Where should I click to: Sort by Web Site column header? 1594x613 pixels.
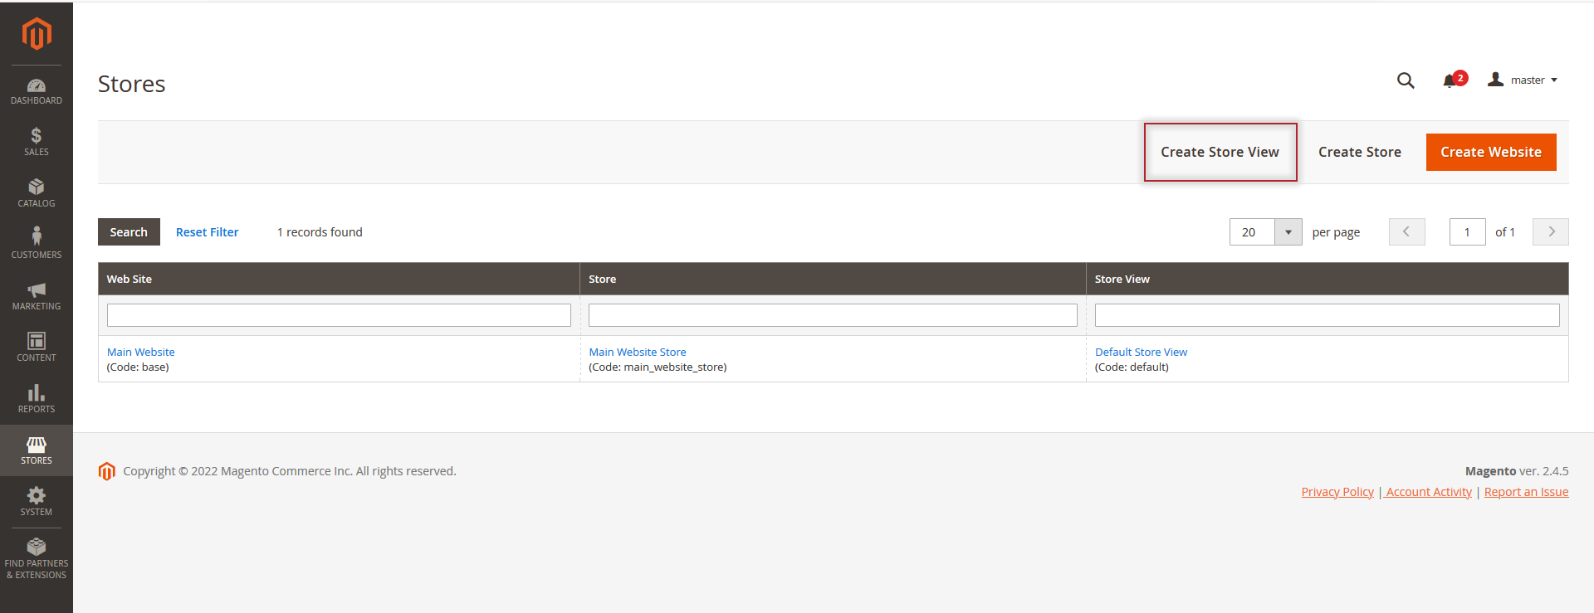pyautogui.click(x=339, y=279)
